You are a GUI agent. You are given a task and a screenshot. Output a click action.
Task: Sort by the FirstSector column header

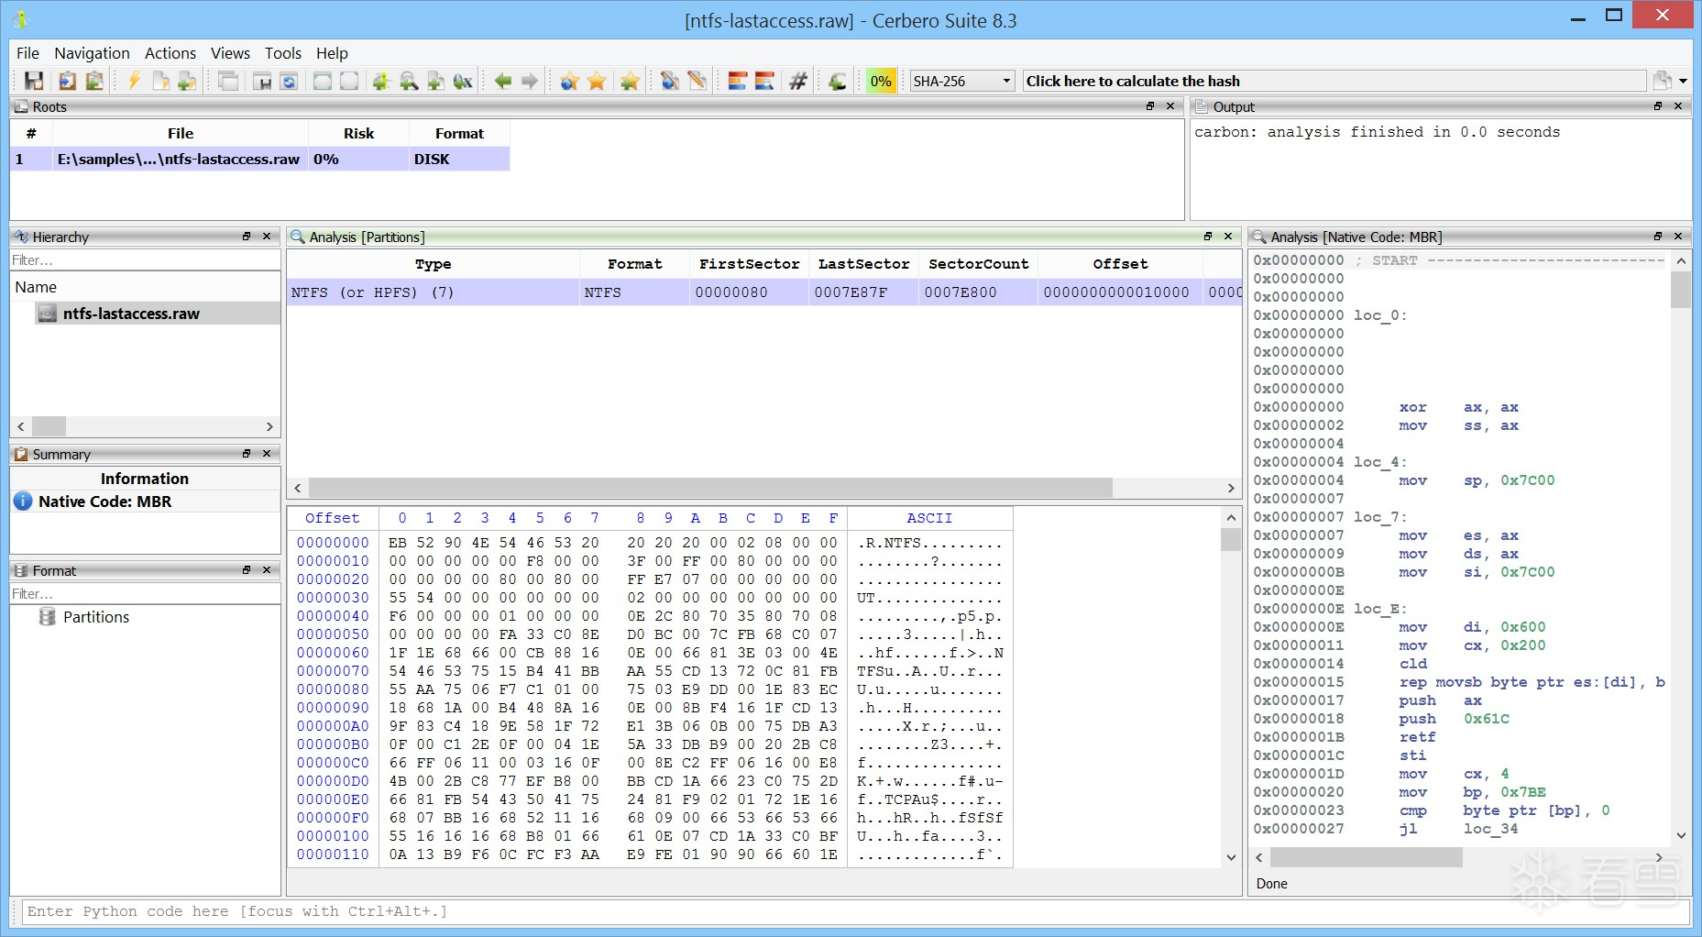tap(749, 264)
